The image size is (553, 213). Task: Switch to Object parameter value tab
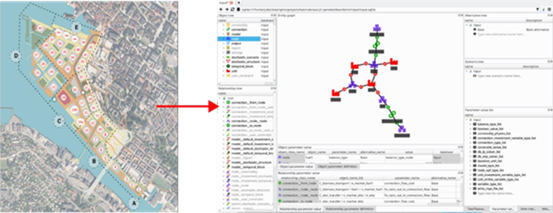click(295, 166)
